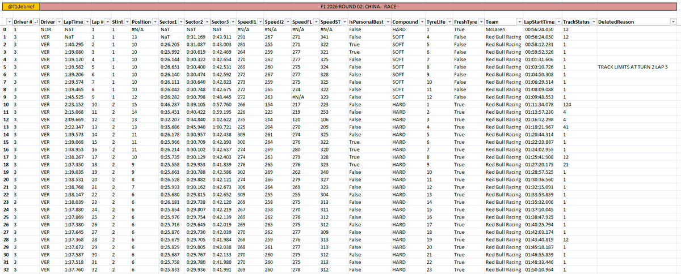The height and width of the screenshot is (274, 681).
Task: Open the SpeedFL column filter dropdown
Action: (315, 22)
